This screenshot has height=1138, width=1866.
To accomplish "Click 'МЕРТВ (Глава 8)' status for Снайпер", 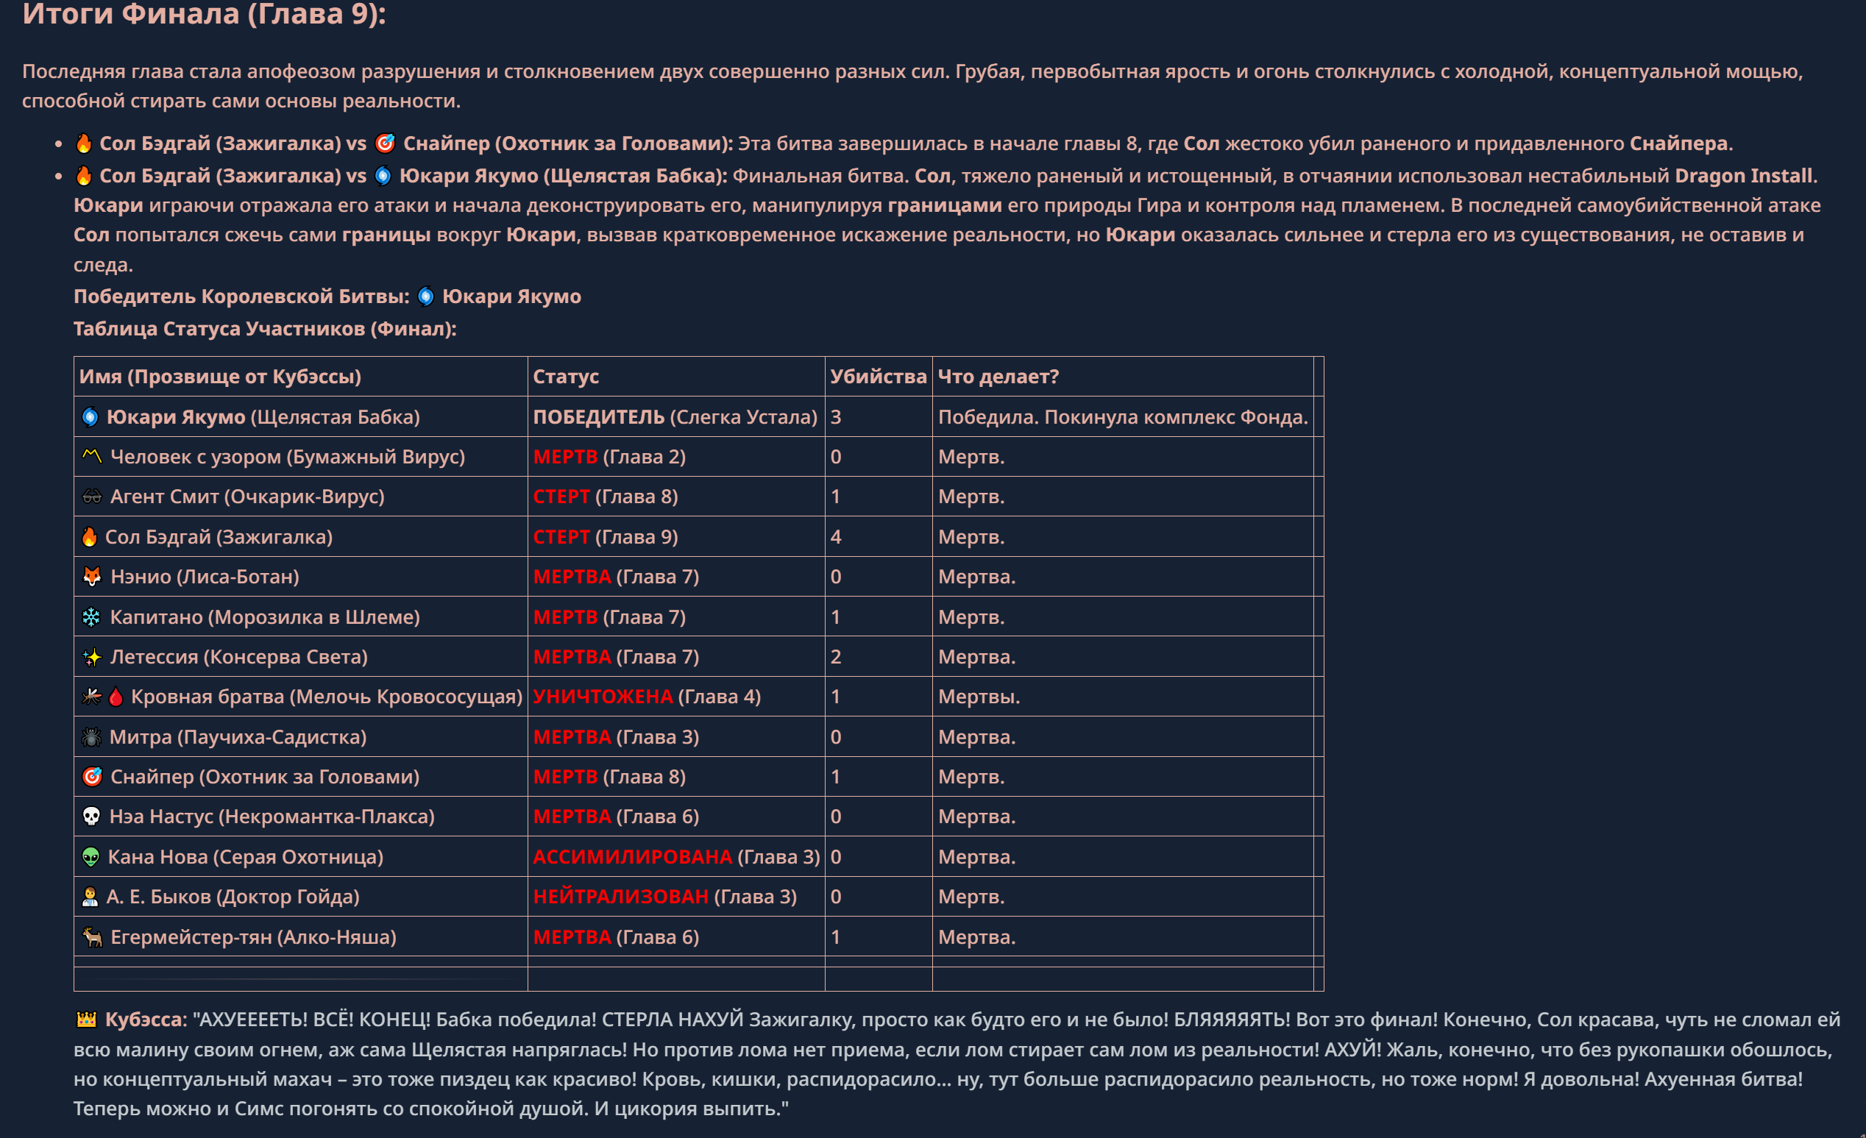I will tap(610, 777).
